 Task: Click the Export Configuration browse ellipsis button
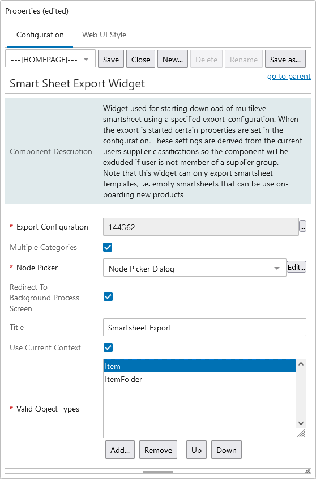[x=302, y=226]
